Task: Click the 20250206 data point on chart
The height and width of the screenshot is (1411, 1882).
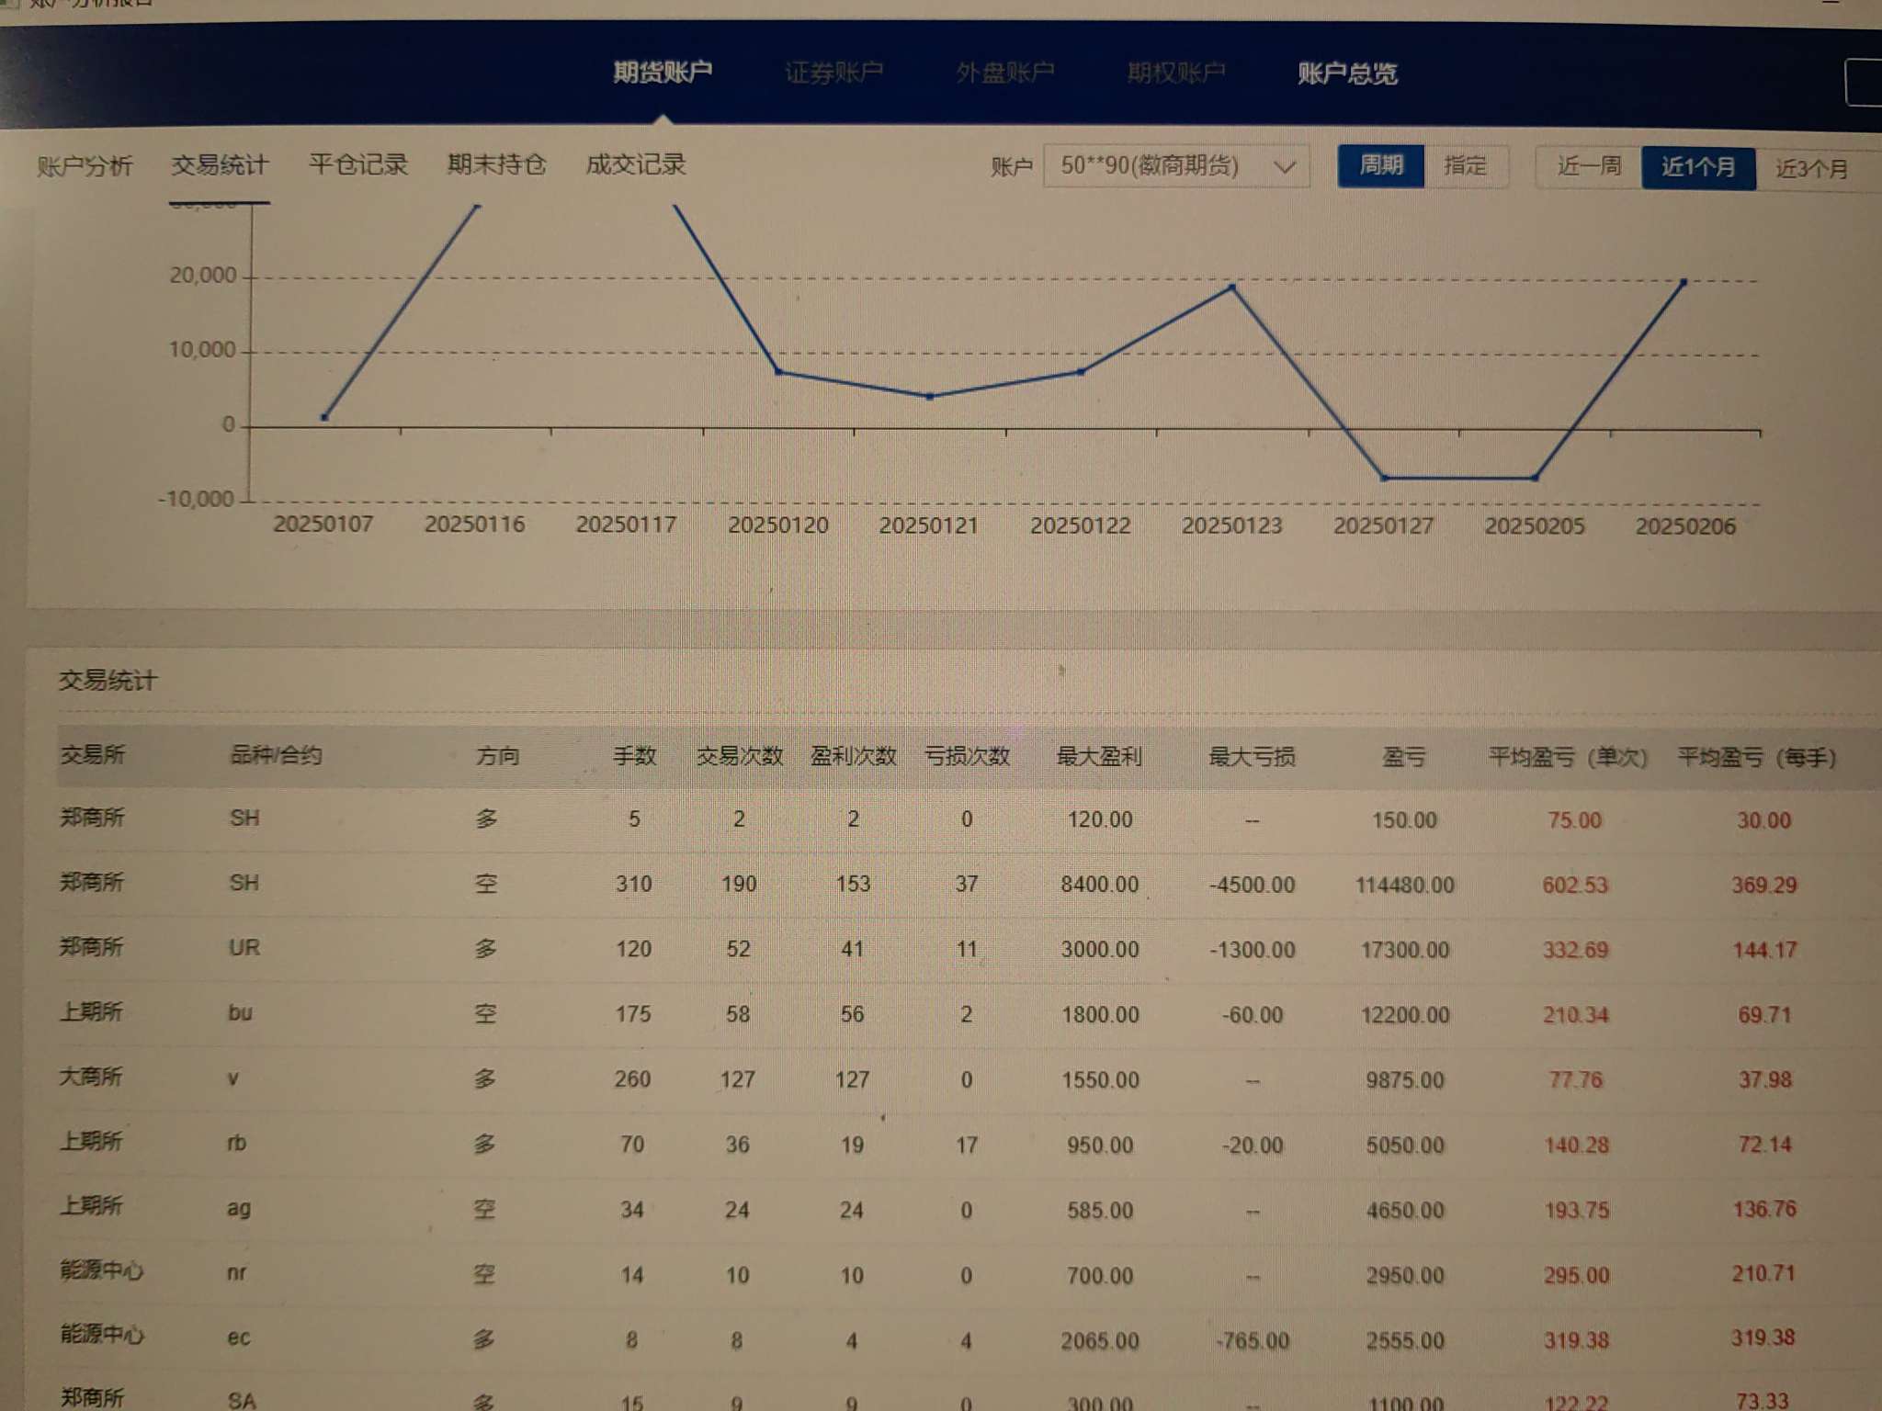Action: 1684,282
